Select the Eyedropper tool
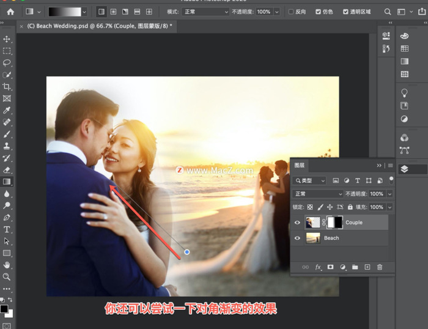428x329 pixels. [x=7, y=110]
